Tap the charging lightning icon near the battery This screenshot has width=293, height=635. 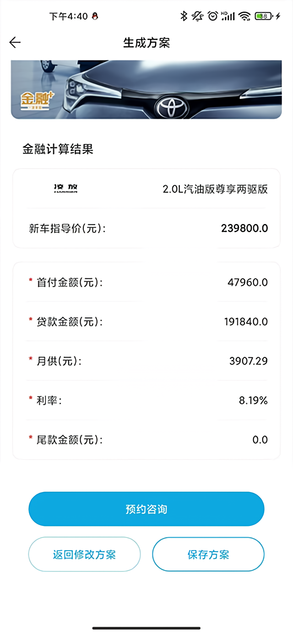coord(277,15)
